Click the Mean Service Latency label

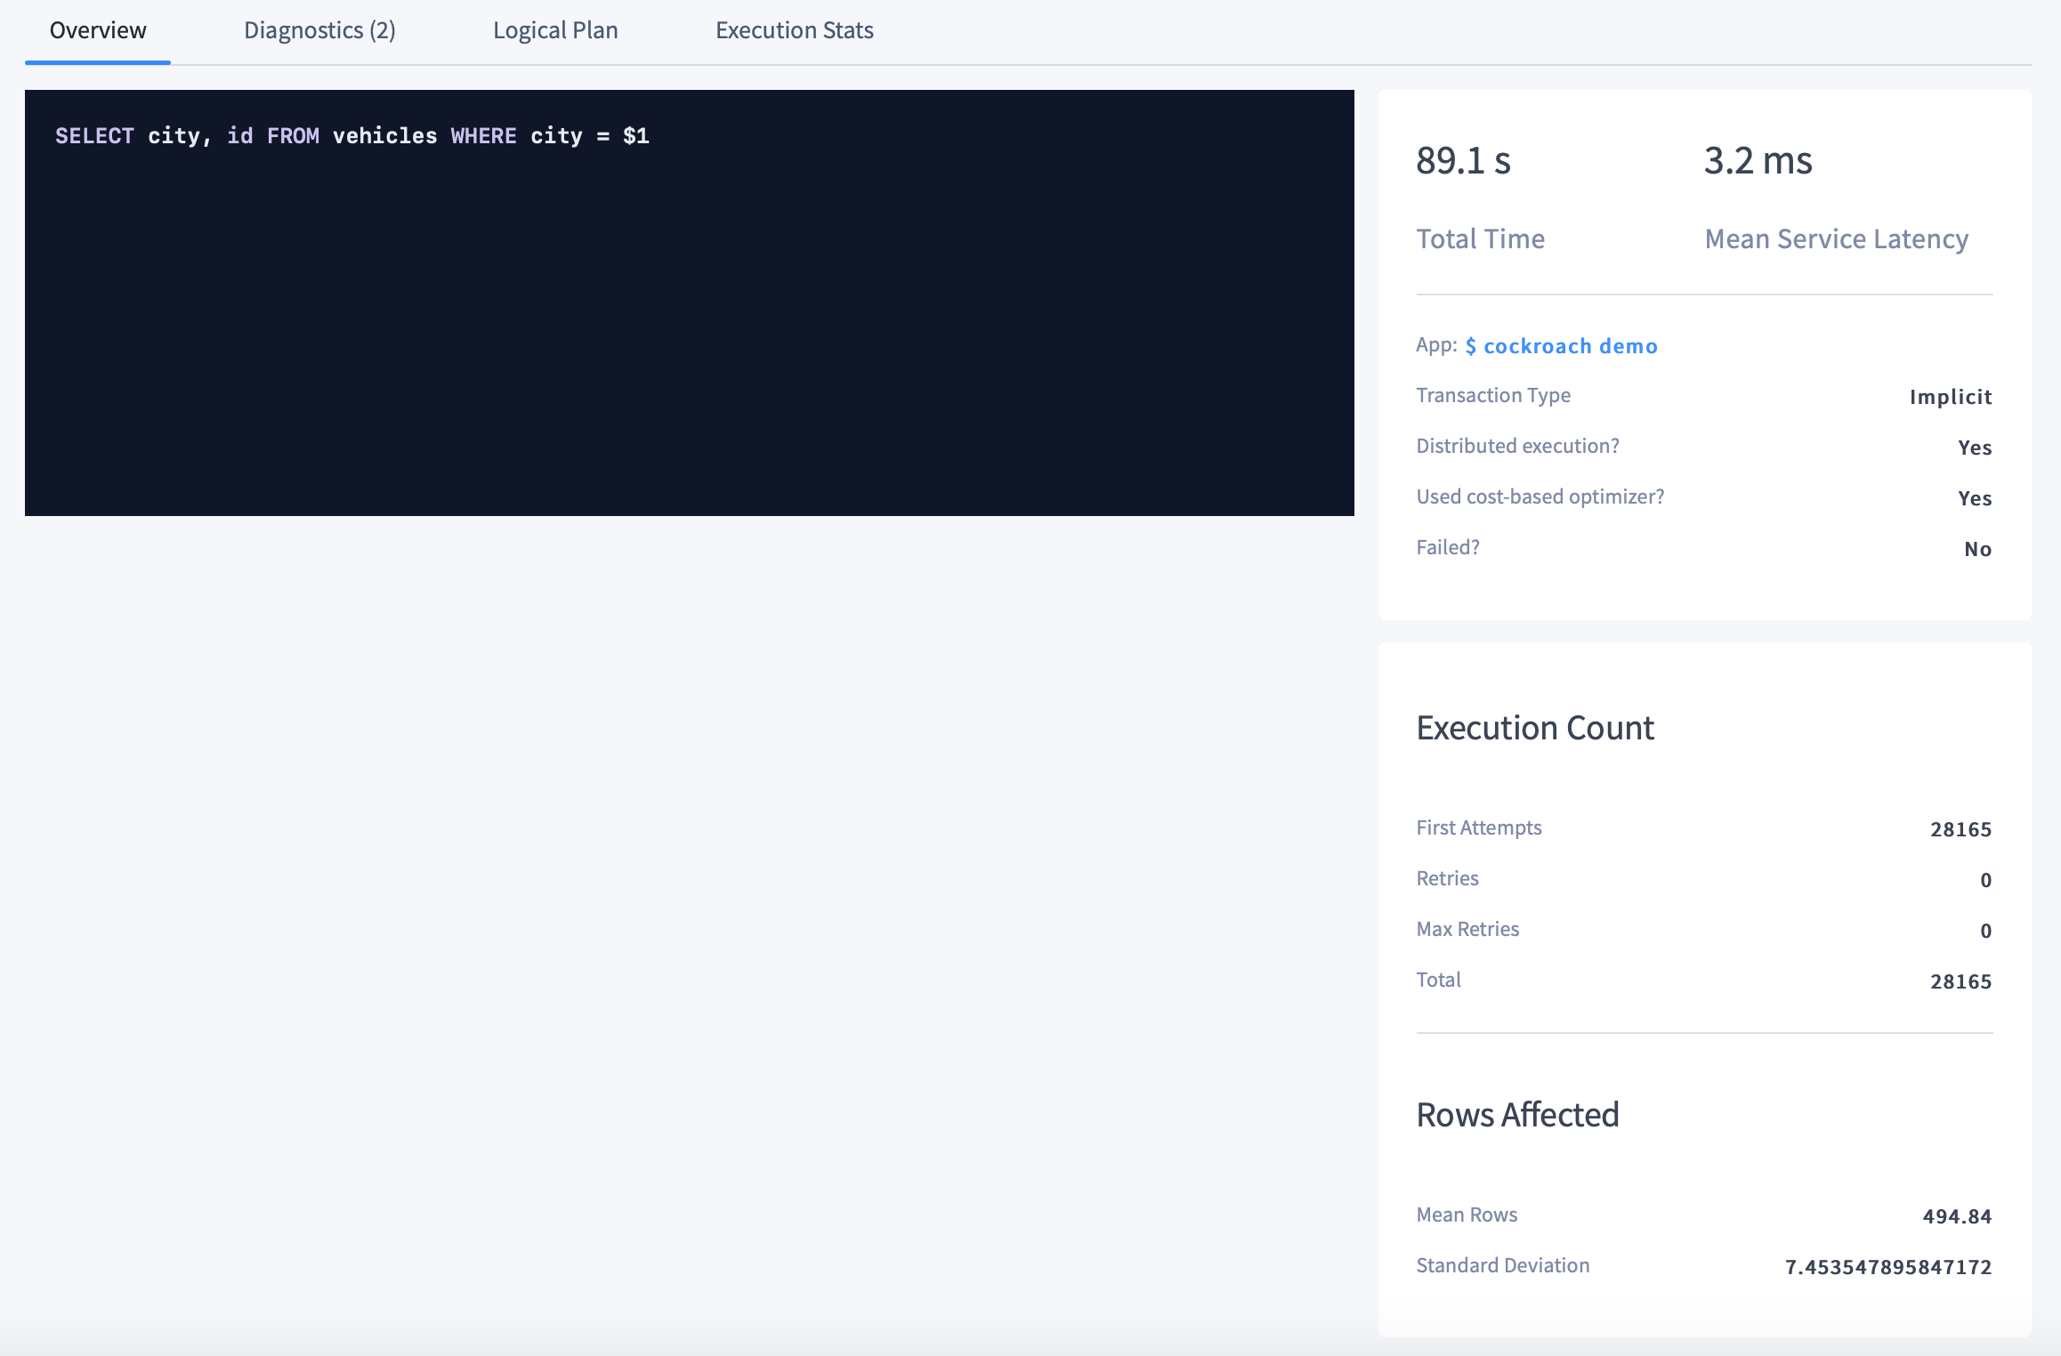click(x=1837, y=238)
